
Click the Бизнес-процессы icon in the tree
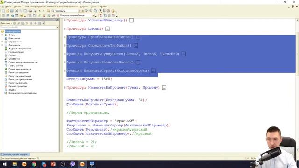(6, 86)
